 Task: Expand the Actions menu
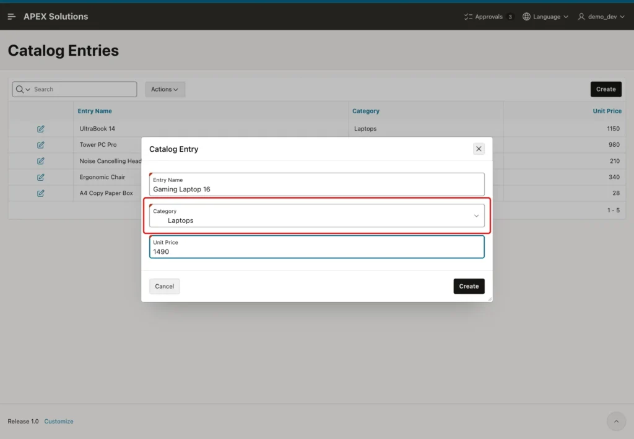165,89
